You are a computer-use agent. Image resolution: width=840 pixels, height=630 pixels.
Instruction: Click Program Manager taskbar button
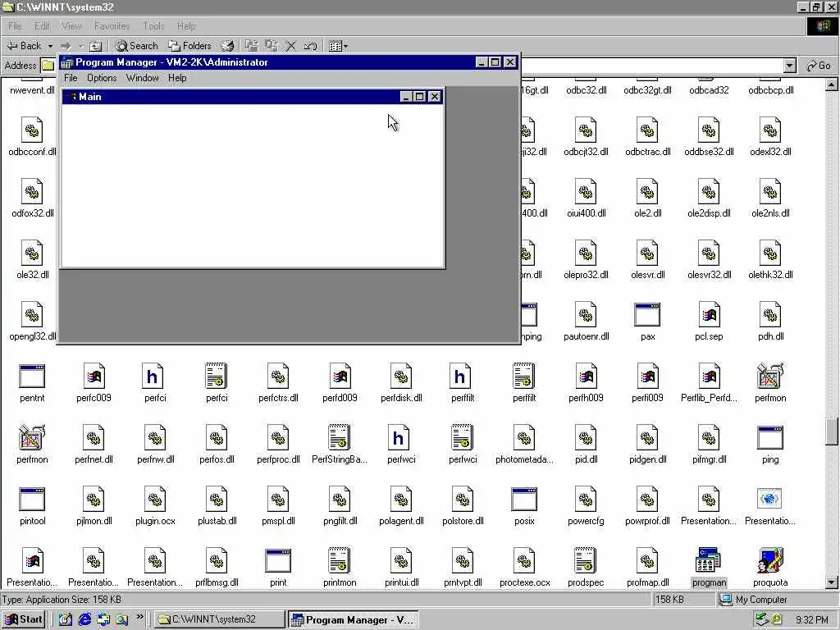(x=353, y=619)
